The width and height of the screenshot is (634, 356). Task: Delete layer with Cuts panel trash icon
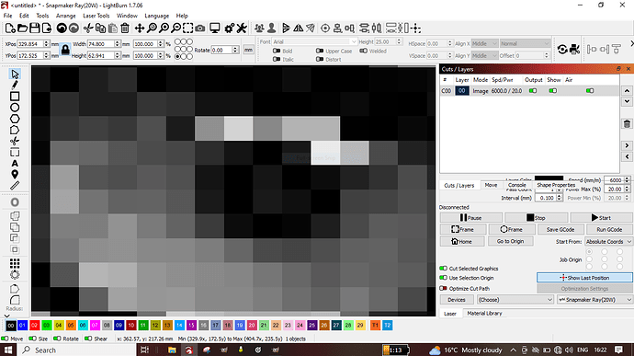627,124
